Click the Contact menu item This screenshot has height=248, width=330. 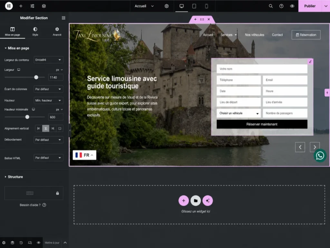(x=277, y=35)
